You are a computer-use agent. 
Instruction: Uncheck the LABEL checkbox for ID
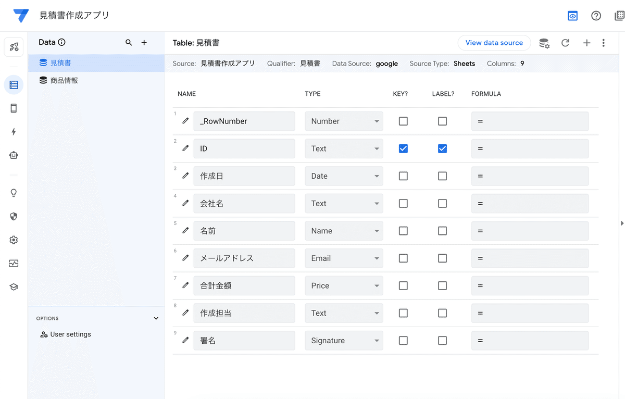[x=442, y=148]
